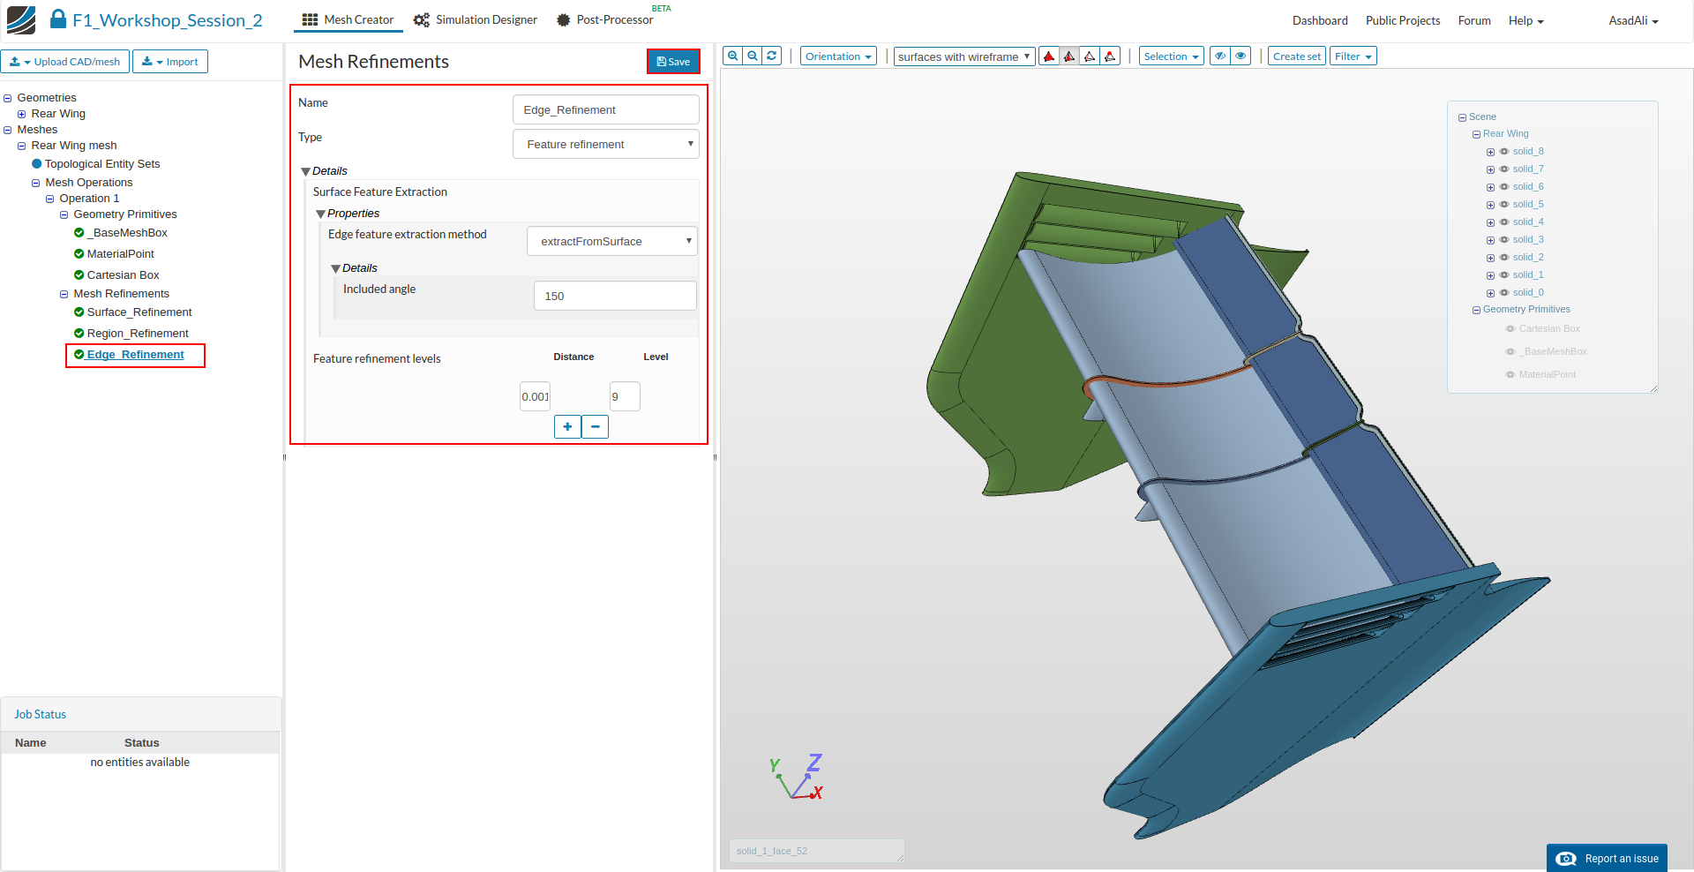Click the refinement Level input field
The width and height of the screenshot is (1694, 872).
click(625, 396)
